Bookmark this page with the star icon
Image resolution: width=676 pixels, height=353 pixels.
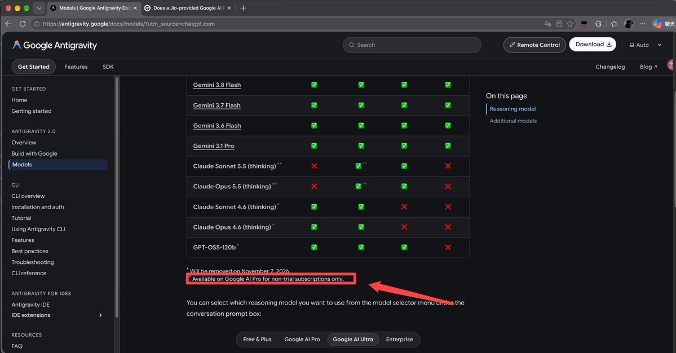pyautogui.click(x=570, y=24)
